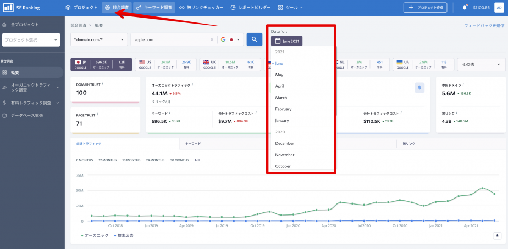Set chart range to 18 MONTHS
The height and width of the screenshot is (249, 508).
coord(131,160)
